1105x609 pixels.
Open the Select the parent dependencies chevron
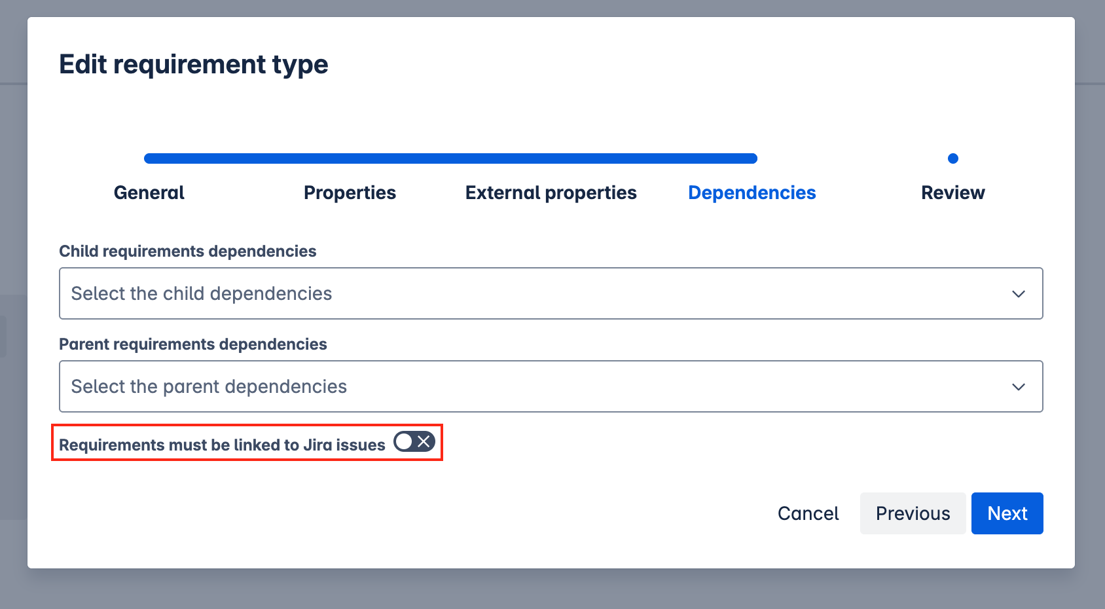(1019, 386)
